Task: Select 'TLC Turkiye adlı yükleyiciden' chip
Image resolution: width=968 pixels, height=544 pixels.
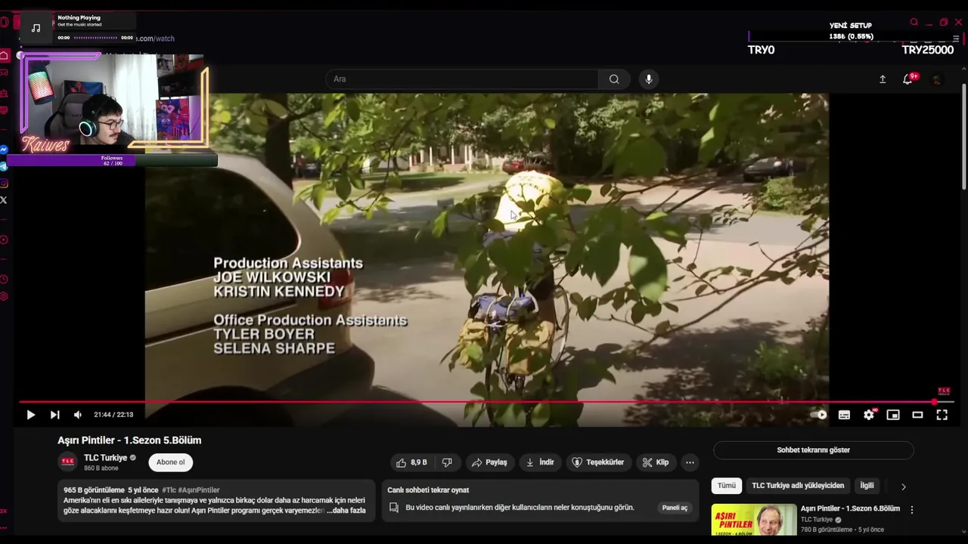Action: (x=798, y=486)
